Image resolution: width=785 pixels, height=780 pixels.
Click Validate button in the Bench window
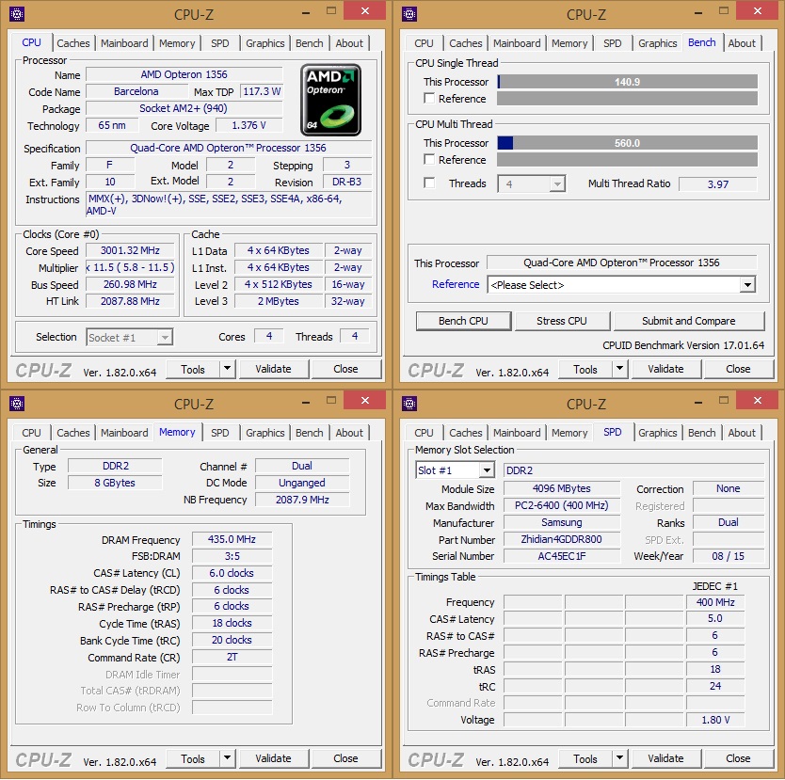(x=665, y=369)
